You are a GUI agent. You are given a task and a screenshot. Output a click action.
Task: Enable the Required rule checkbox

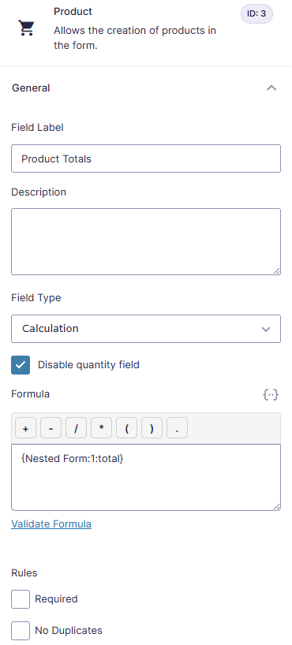(21, 599)
